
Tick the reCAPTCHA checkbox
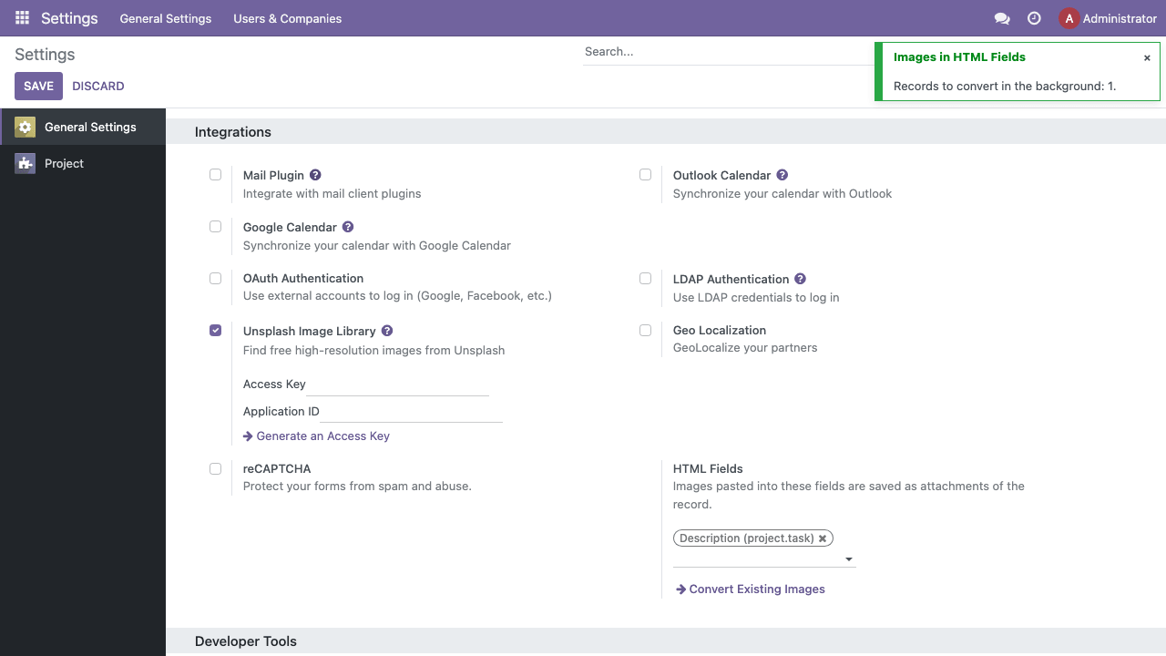[x=215, y=468]
